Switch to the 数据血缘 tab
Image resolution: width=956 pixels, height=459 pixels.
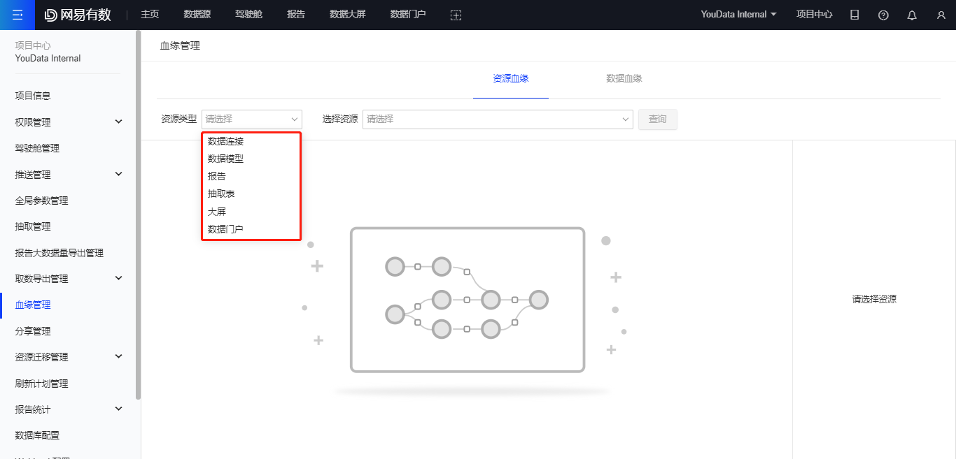[624, 78]
